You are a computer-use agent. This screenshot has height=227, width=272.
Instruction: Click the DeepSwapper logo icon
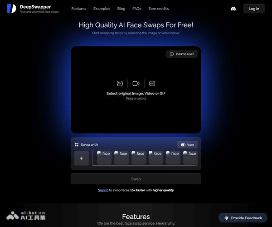pos(11,9)
